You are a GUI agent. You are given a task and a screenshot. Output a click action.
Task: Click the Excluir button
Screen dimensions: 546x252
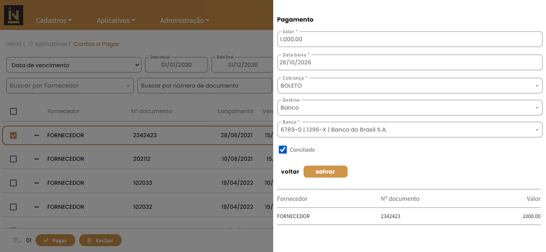coord(100,240)
